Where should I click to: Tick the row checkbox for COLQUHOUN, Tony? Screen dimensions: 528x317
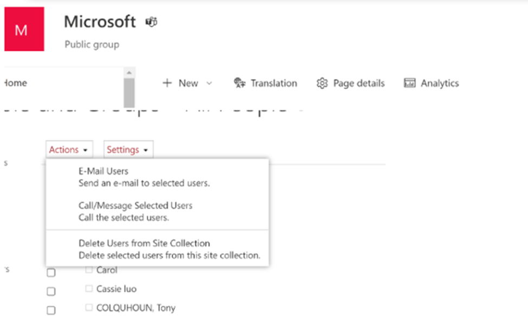coord(51,310)
